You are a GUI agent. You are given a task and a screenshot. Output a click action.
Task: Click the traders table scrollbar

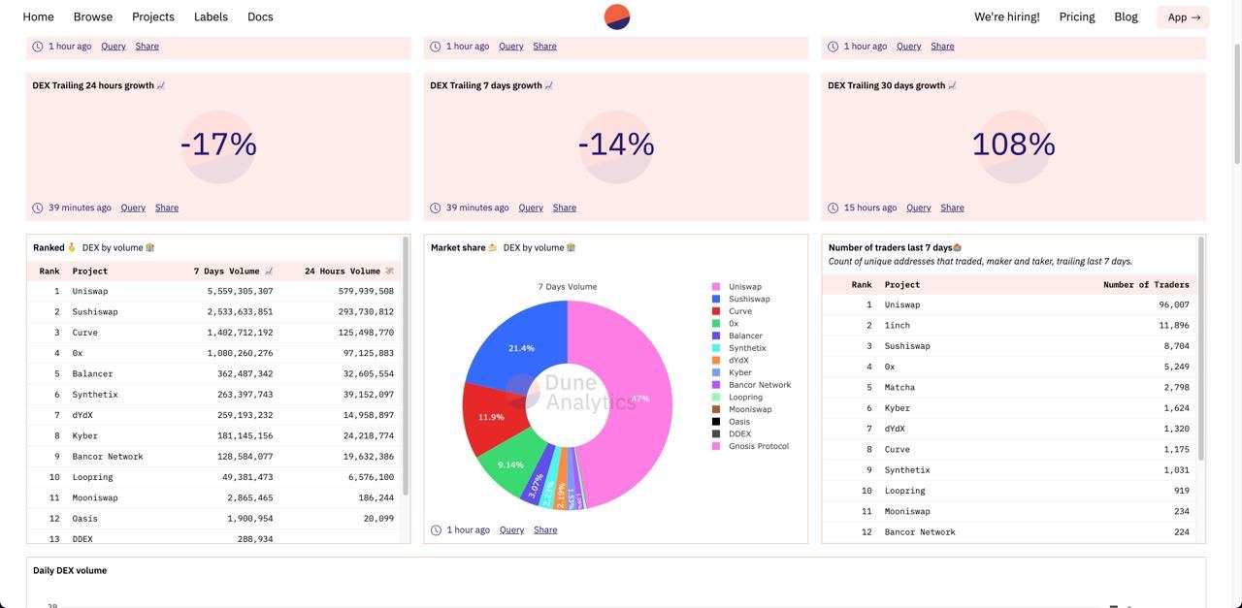pyautogui.click(x=1201, y=349)
